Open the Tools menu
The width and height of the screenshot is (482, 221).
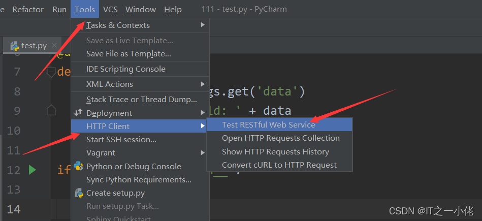click(84, 10)
